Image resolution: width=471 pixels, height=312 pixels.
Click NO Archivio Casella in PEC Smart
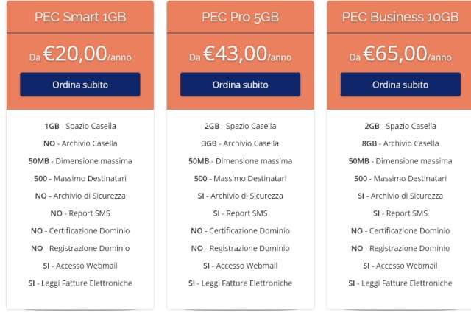coord(80,143)
